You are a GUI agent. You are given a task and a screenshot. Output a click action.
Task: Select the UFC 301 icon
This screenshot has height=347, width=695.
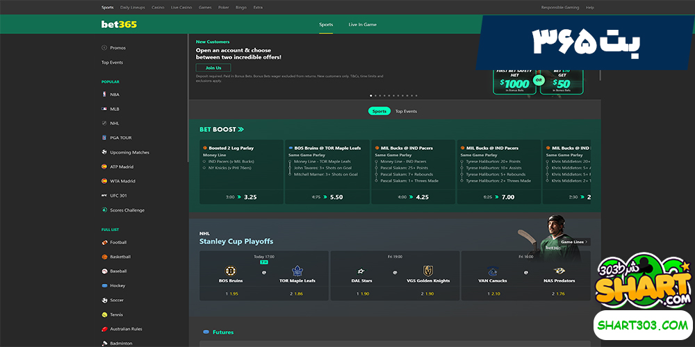tap(104, 196)
